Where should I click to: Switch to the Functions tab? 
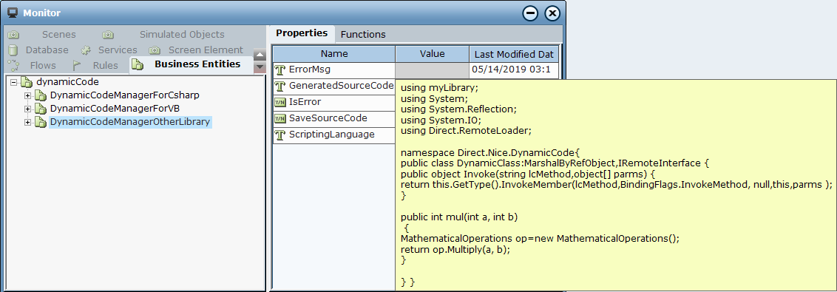click(363, 34)
